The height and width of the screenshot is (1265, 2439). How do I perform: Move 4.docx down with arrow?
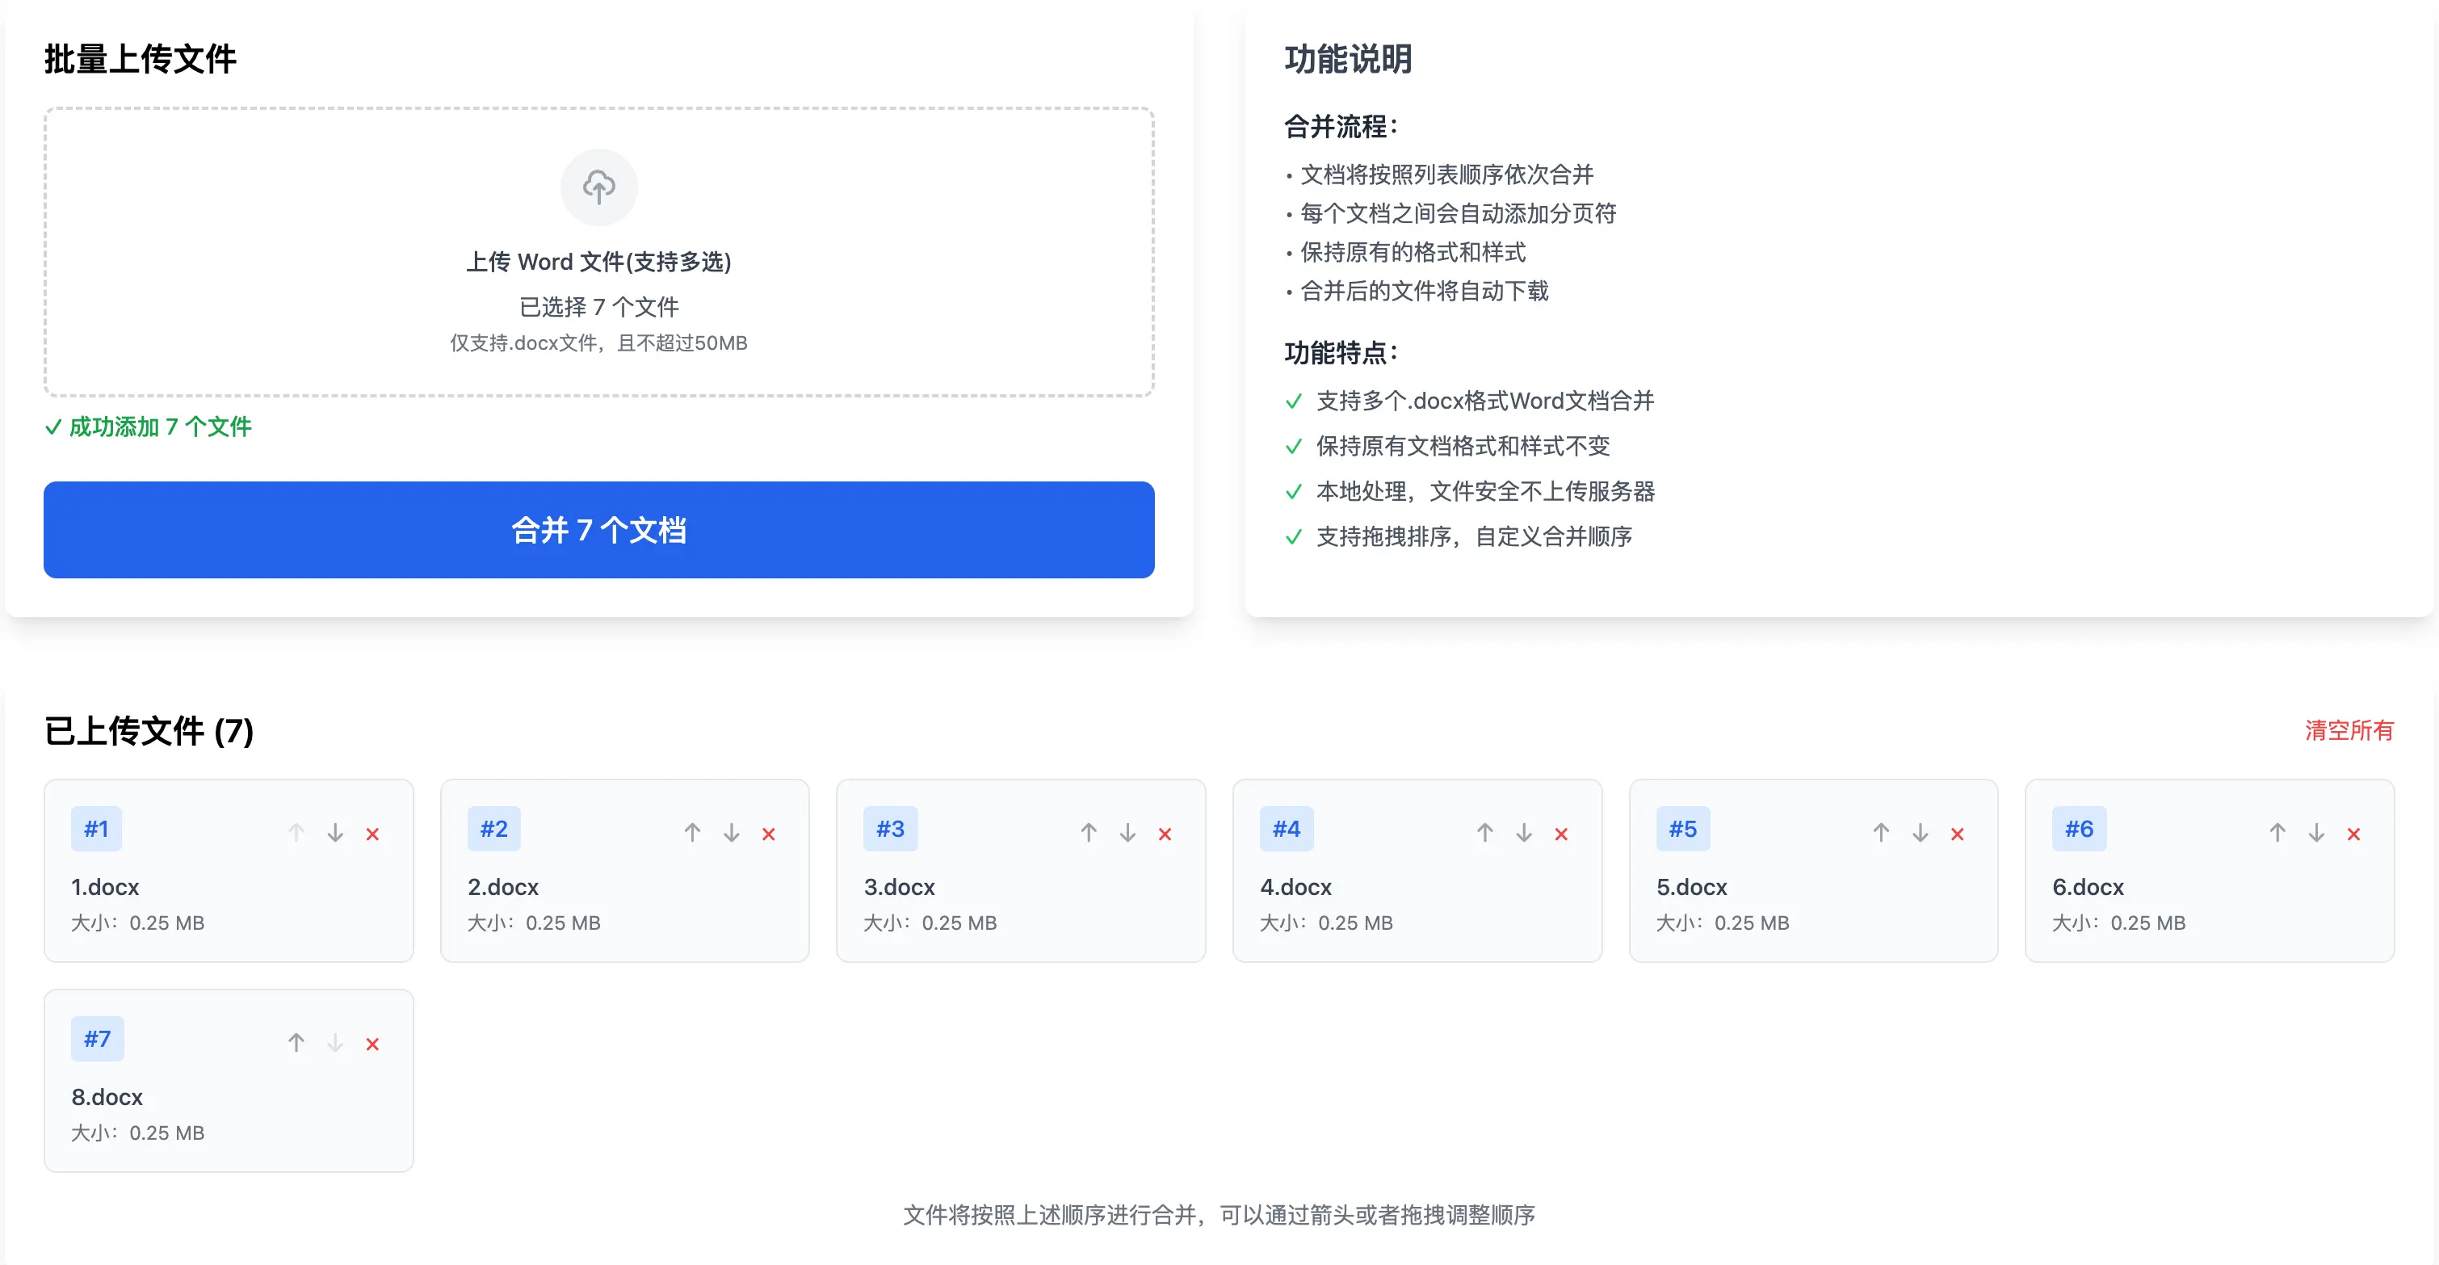(x=1525, y=832)
